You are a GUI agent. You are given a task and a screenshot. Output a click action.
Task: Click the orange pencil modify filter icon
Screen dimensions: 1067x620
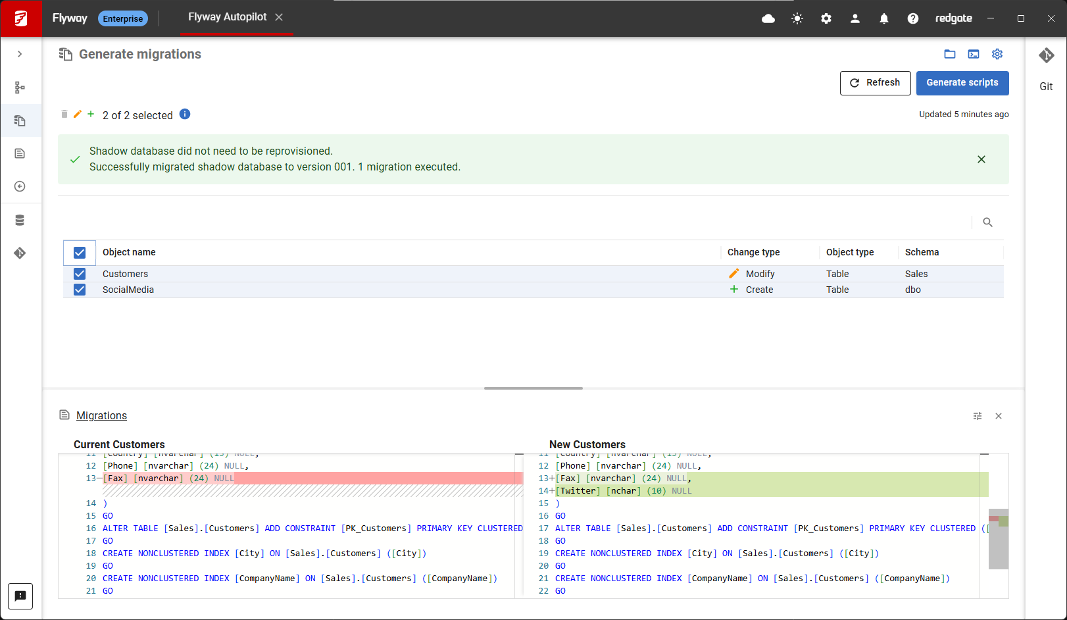click(78, 114)
